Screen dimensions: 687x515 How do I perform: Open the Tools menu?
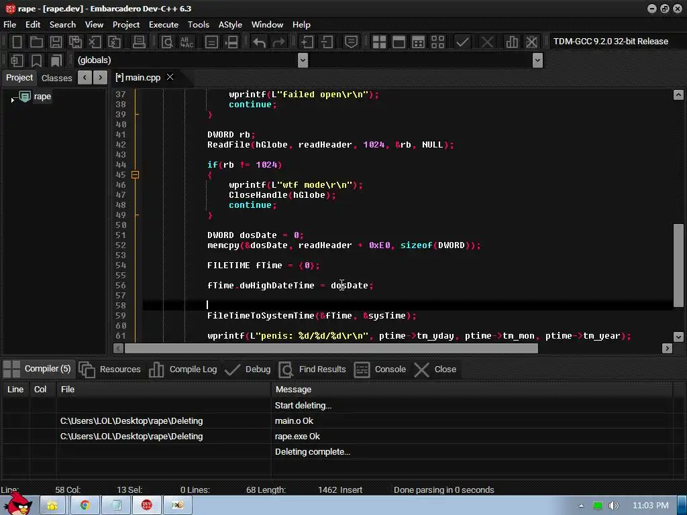click(x=199, y=25)
